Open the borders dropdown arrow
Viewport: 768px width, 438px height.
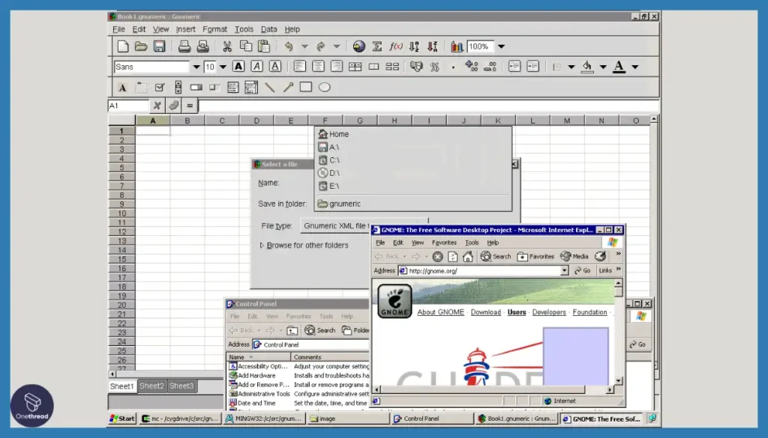coord(571,67)
